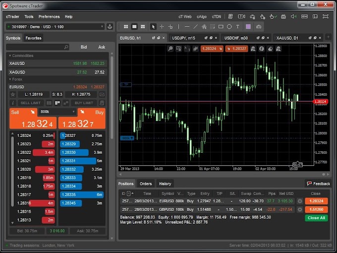Click the account download button beside account selector

tap(110, 27)
